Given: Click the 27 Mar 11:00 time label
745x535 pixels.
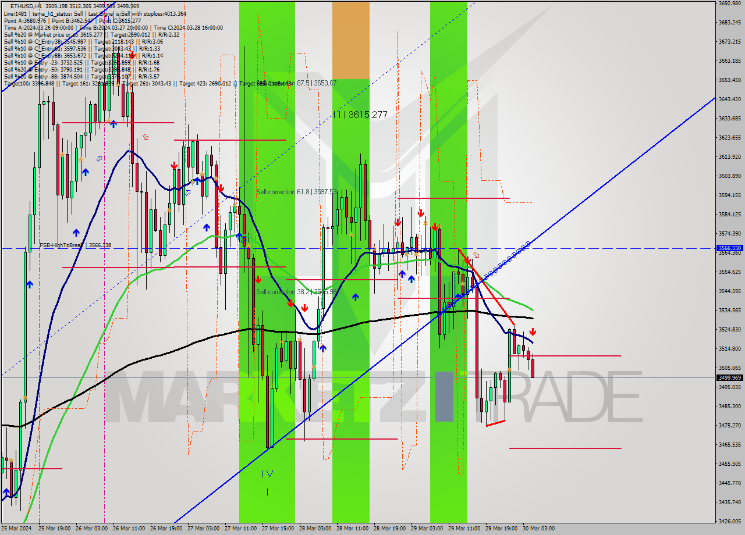Looking at the screenshot, I should 240,529.
